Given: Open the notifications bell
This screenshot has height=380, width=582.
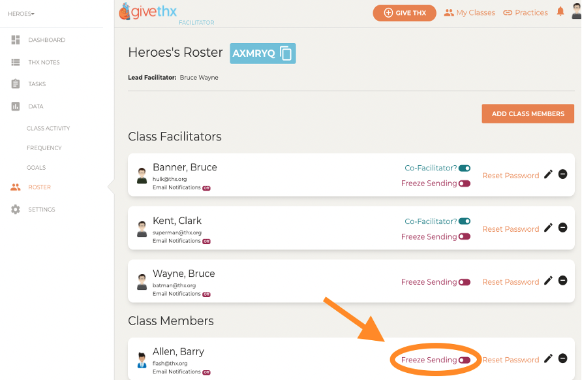Looking at the screenshot, I should [x=560, y=12].
